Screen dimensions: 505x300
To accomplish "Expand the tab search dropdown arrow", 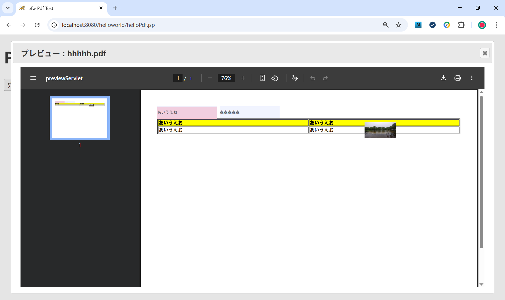I will tap(8, 8).
